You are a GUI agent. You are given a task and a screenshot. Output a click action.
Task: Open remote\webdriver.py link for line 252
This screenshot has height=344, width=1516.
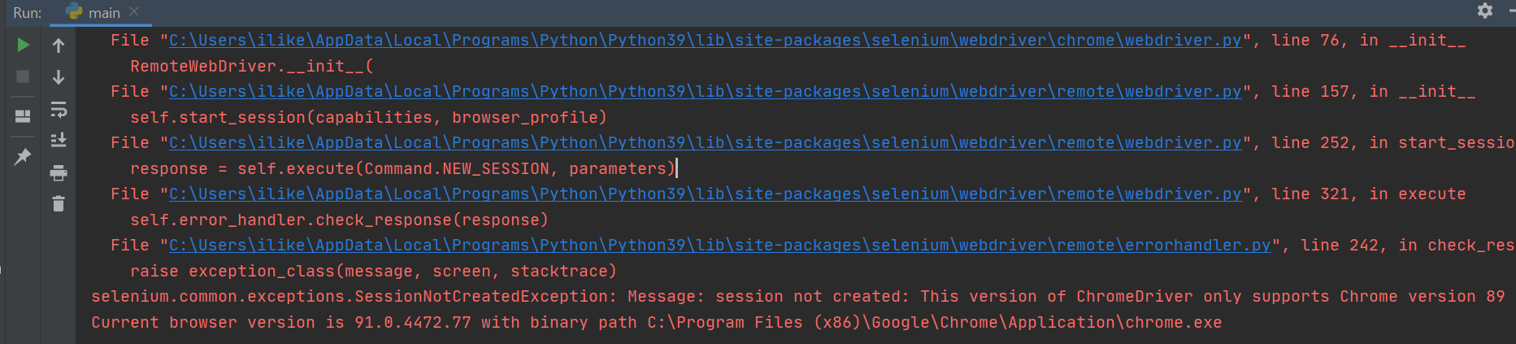coord(705,143)
